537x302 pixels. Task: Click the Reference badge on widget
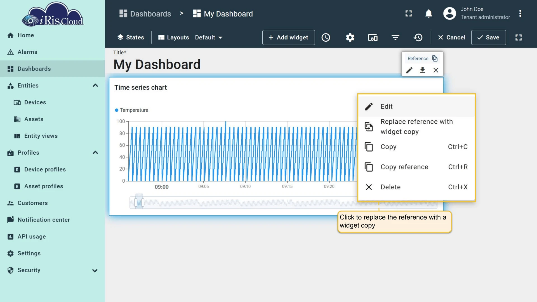click(422, 58)
